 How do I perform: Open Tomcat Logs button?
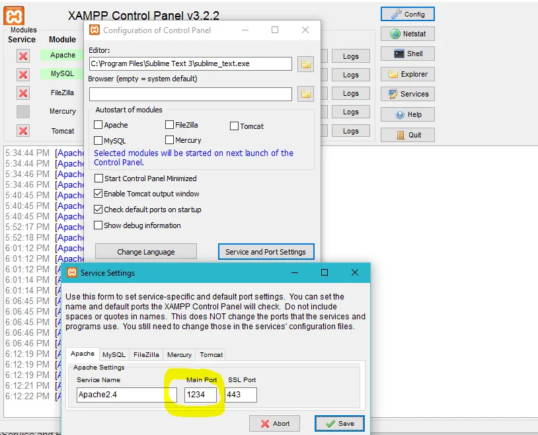coord(351,131)
